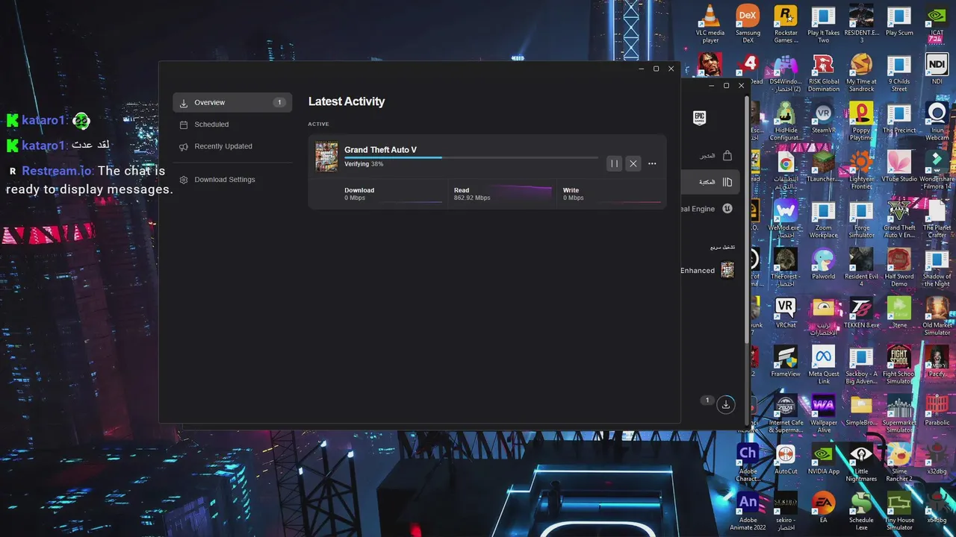Open Unreal Engine in Epic launcher sidebar
This screenshot has height=537, width=956.
[x=707, y=209]
